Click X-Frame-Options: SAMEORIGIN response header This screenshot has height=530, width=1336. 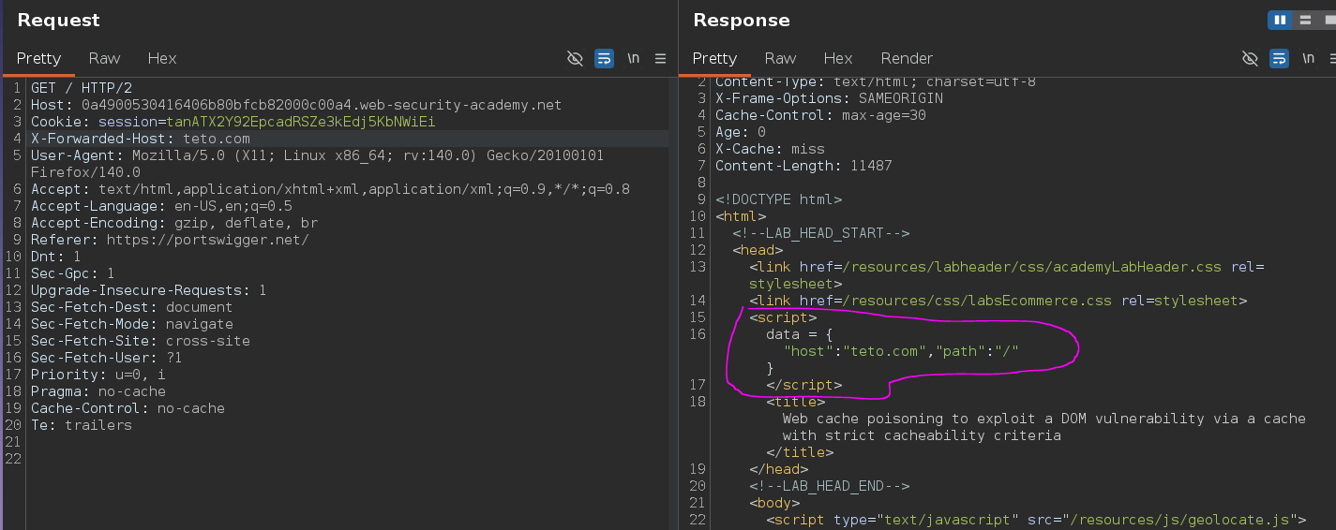click(x=829, y=98)
